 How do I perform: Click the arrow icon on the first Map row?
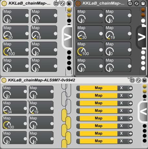130,88
